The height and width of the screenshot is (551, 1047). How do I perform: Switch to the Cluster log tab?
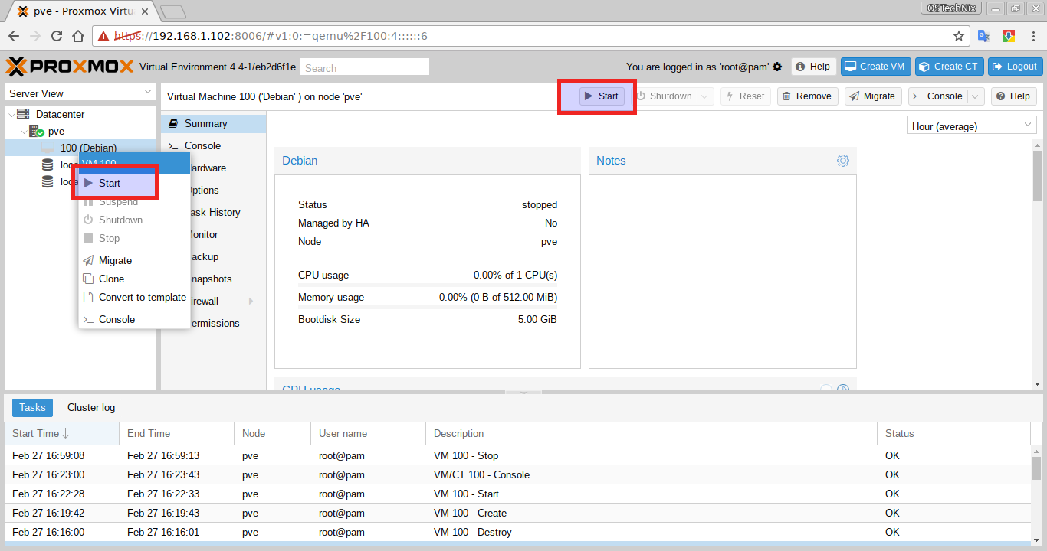pos(91,408)
